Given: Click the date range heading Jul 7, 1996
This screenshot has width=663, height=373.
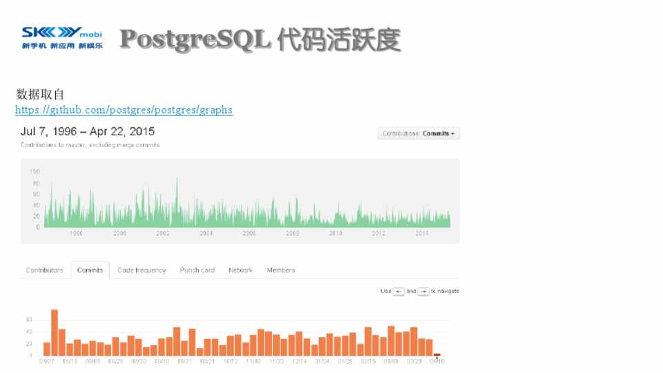Looking at the screenshot, I should pyautogui.click(x=88, y=131).
